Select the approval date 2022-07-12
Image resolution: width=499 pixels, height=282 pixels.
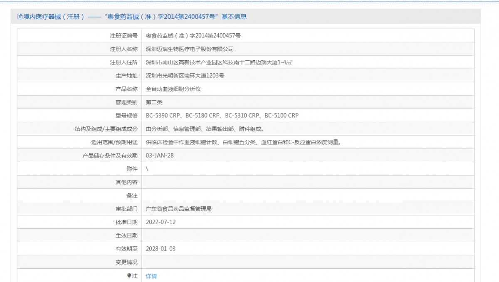point(161,222)
